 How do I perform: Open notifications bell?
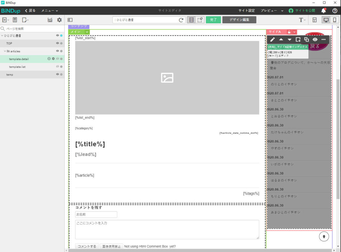coord(323,11)
